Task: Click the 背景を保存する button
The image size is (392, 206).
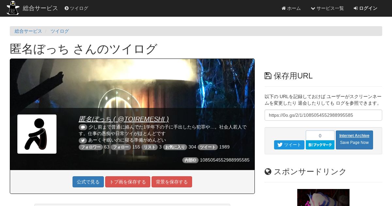Action: click(172, 182)
